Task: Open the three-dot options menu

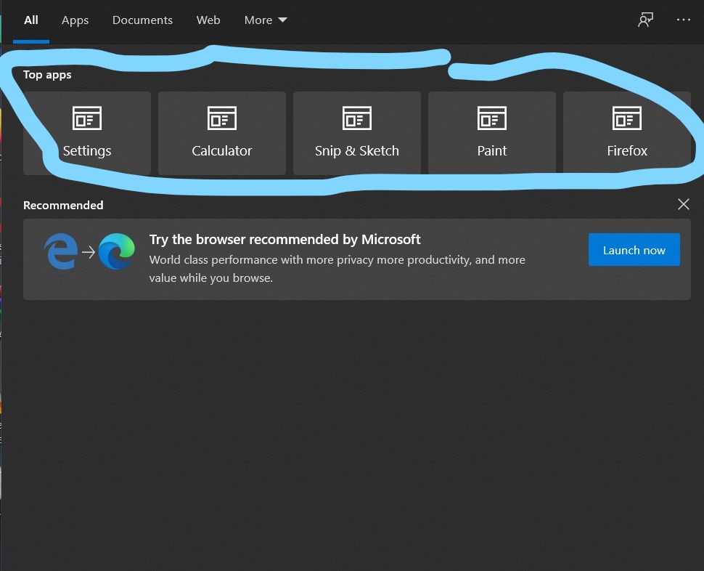Action: tap(684, 20)
